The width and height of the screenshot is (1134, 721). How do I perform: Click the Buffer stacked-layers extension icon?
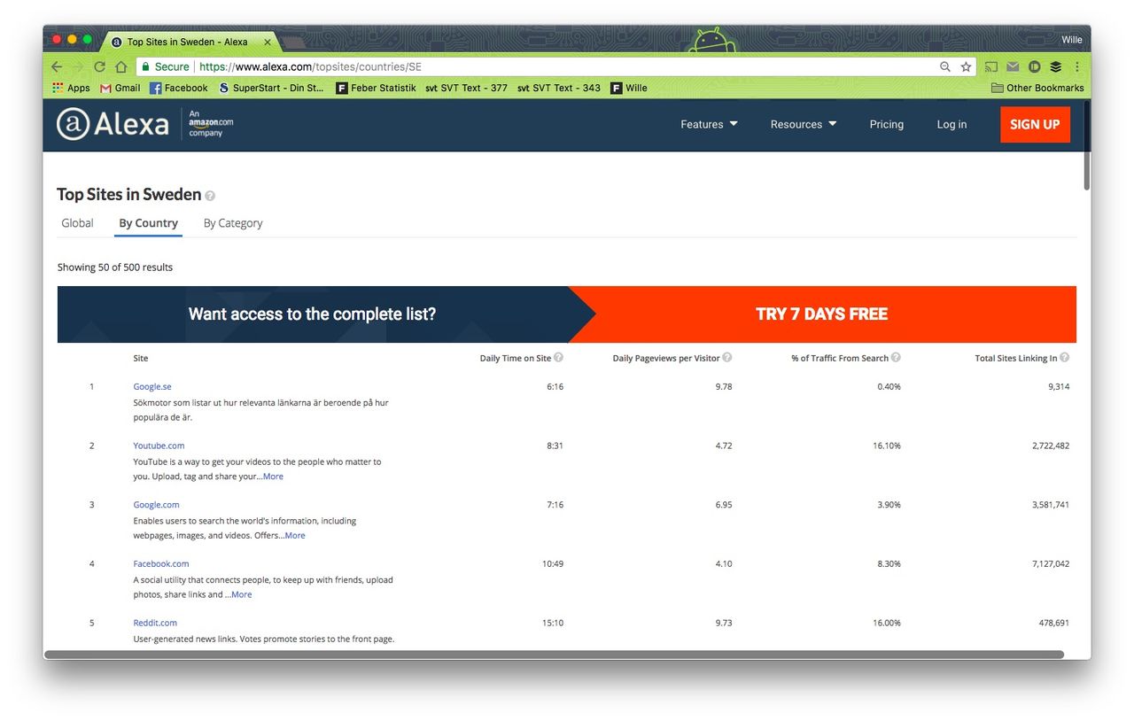coord(1055,67)
